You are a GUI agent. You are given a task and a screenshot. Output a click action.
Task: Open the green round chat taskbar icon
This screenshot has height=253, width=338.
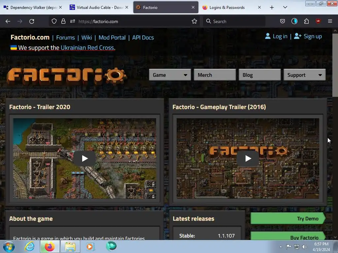pyautogui.click(x=111, y=246)
